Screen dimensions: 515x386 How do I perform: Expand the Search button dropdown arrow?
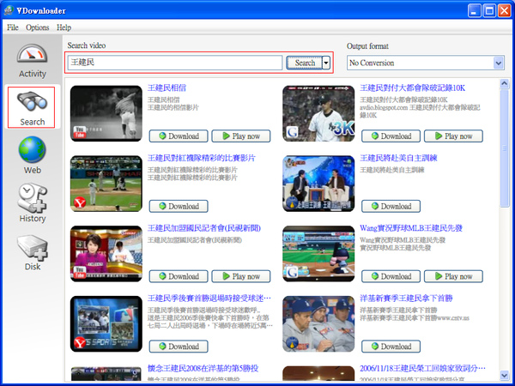click(326, 63)
